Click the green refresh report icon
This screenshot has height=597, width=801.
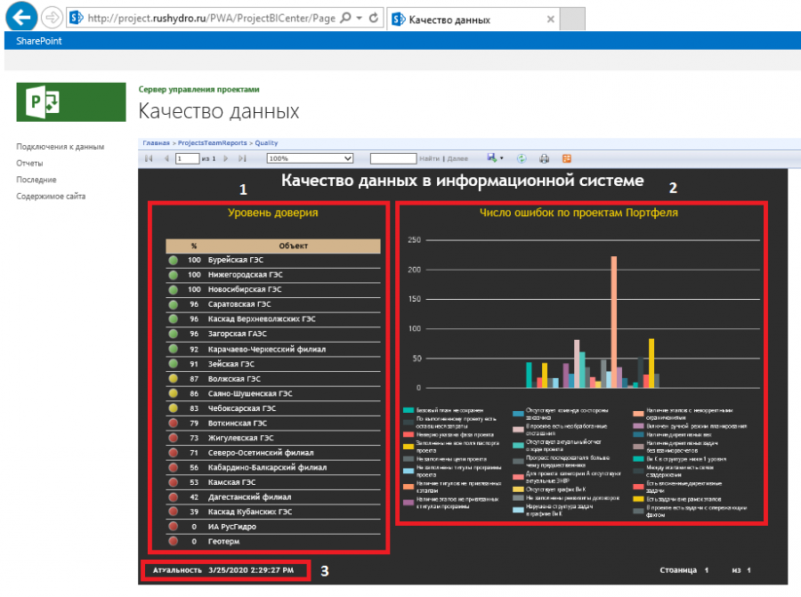(521, 158)
